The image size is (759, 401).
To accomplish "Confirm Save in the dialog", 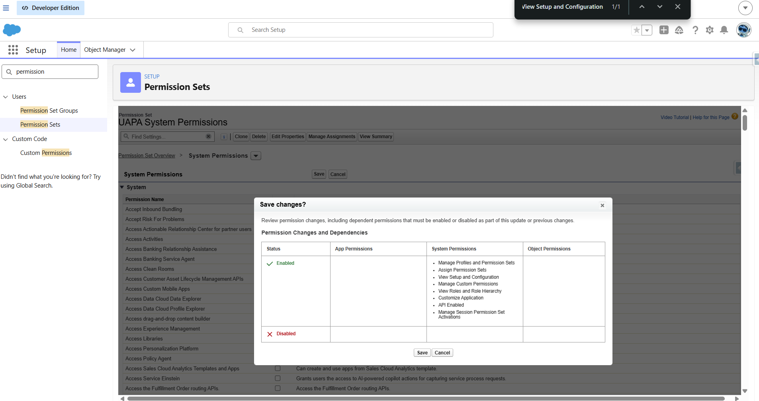I will (x=422, y=353).
